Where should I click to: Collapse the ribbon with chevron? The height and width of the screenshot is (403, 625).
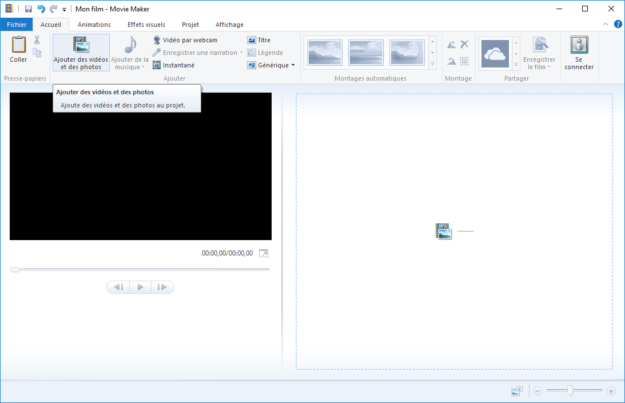click(x=606, y=25)
